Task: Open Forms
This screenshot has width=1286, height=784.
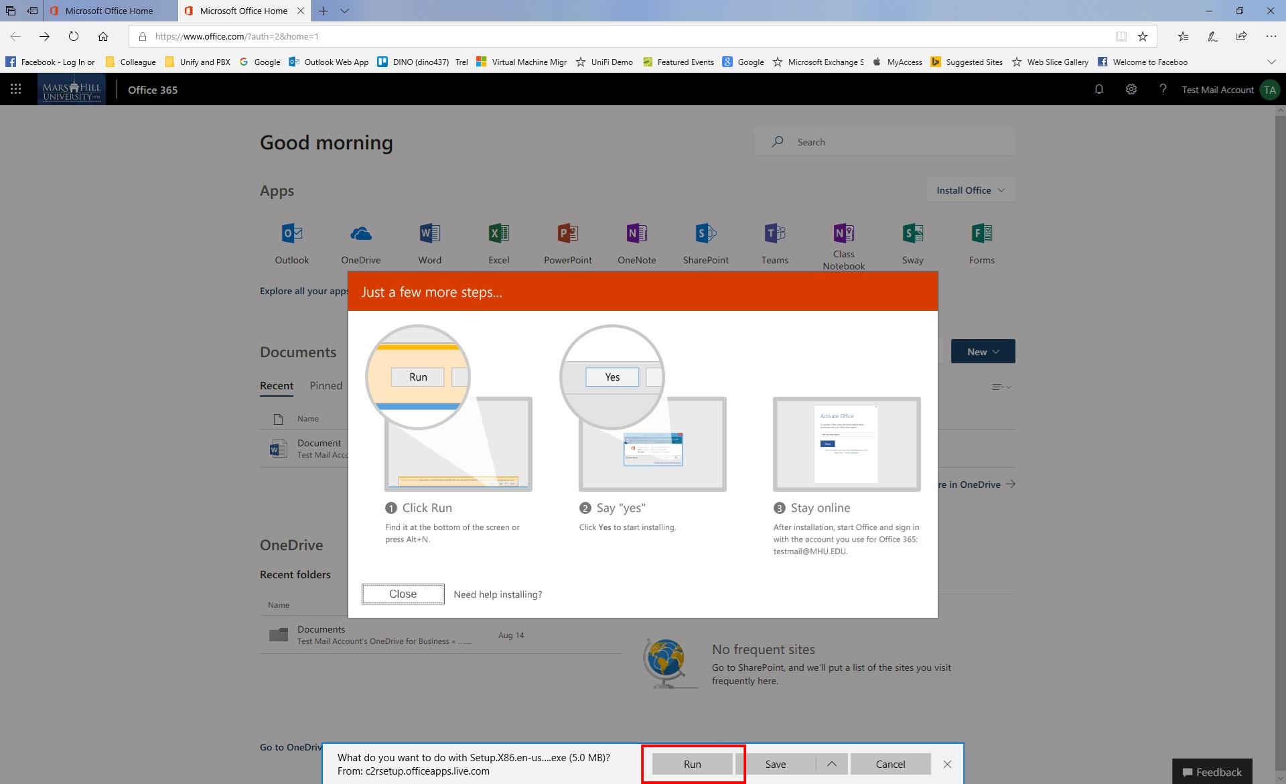Action: 981,243
